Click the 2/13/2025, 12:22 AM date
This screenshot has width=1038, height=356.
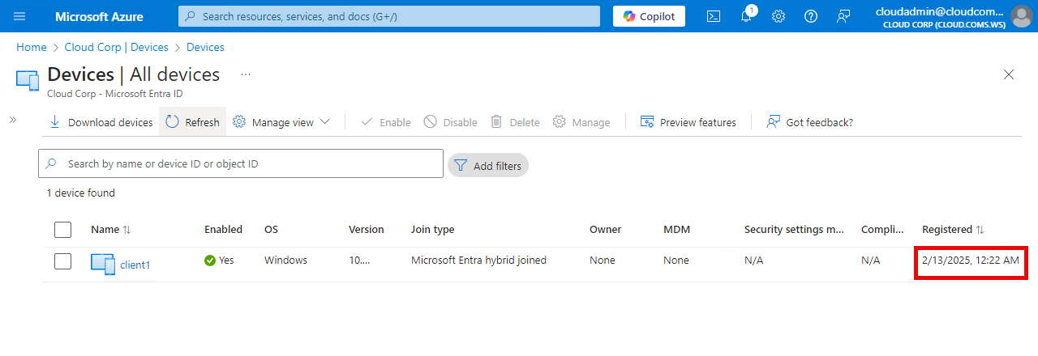971,261
